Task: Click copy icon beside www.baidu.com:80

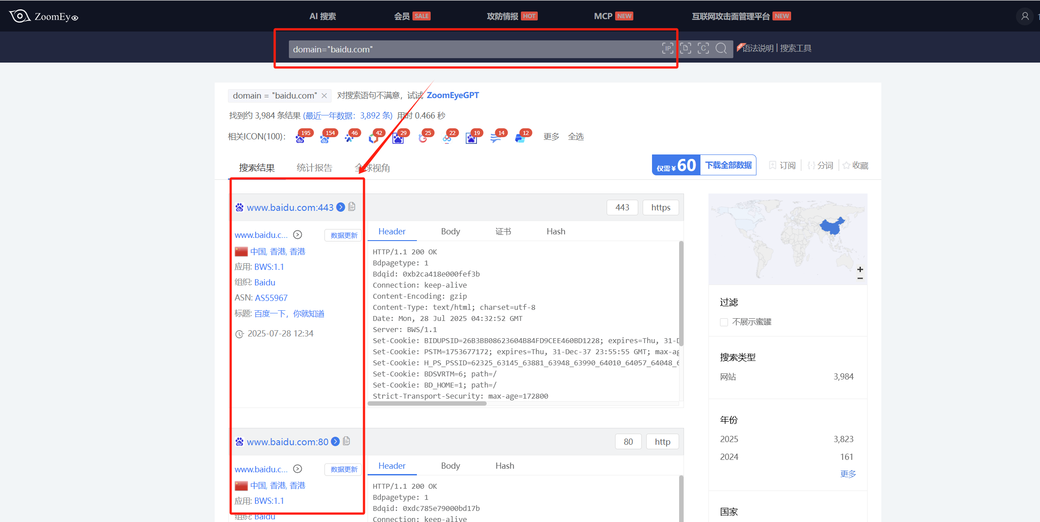Action: click(347, 441)
